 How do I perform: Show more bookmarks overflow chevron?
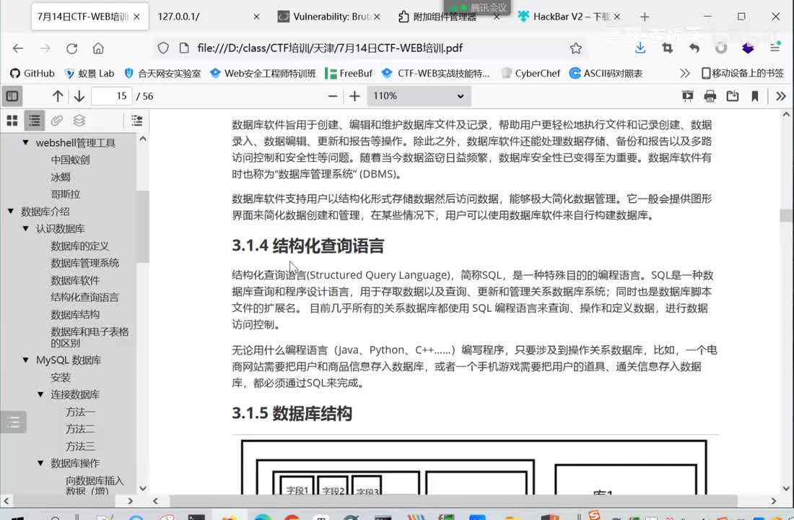coord(684,74)
